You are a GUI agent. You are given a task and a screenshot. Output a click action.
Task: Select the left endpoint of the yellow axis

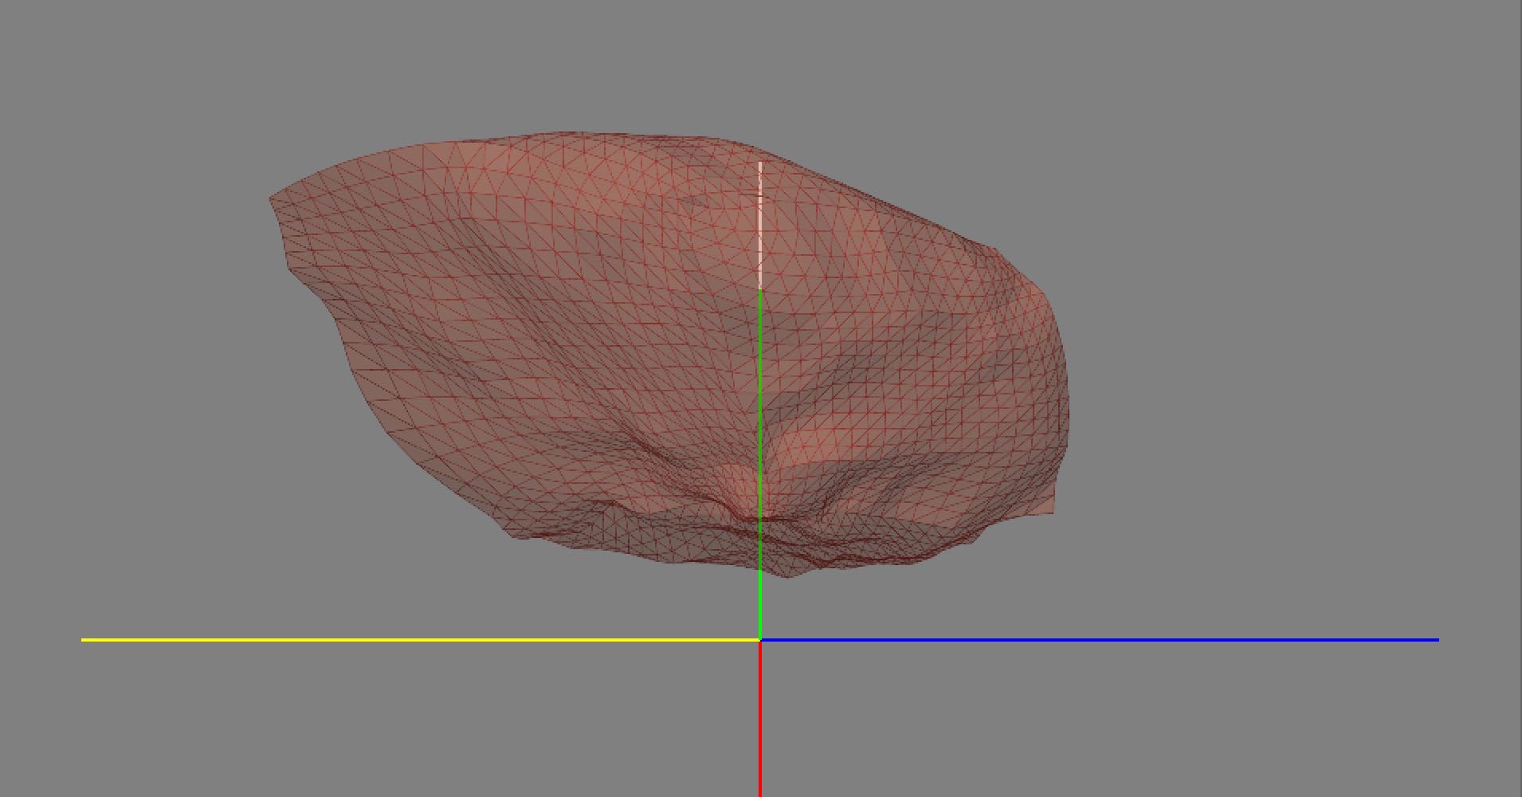tap(83, 639)
